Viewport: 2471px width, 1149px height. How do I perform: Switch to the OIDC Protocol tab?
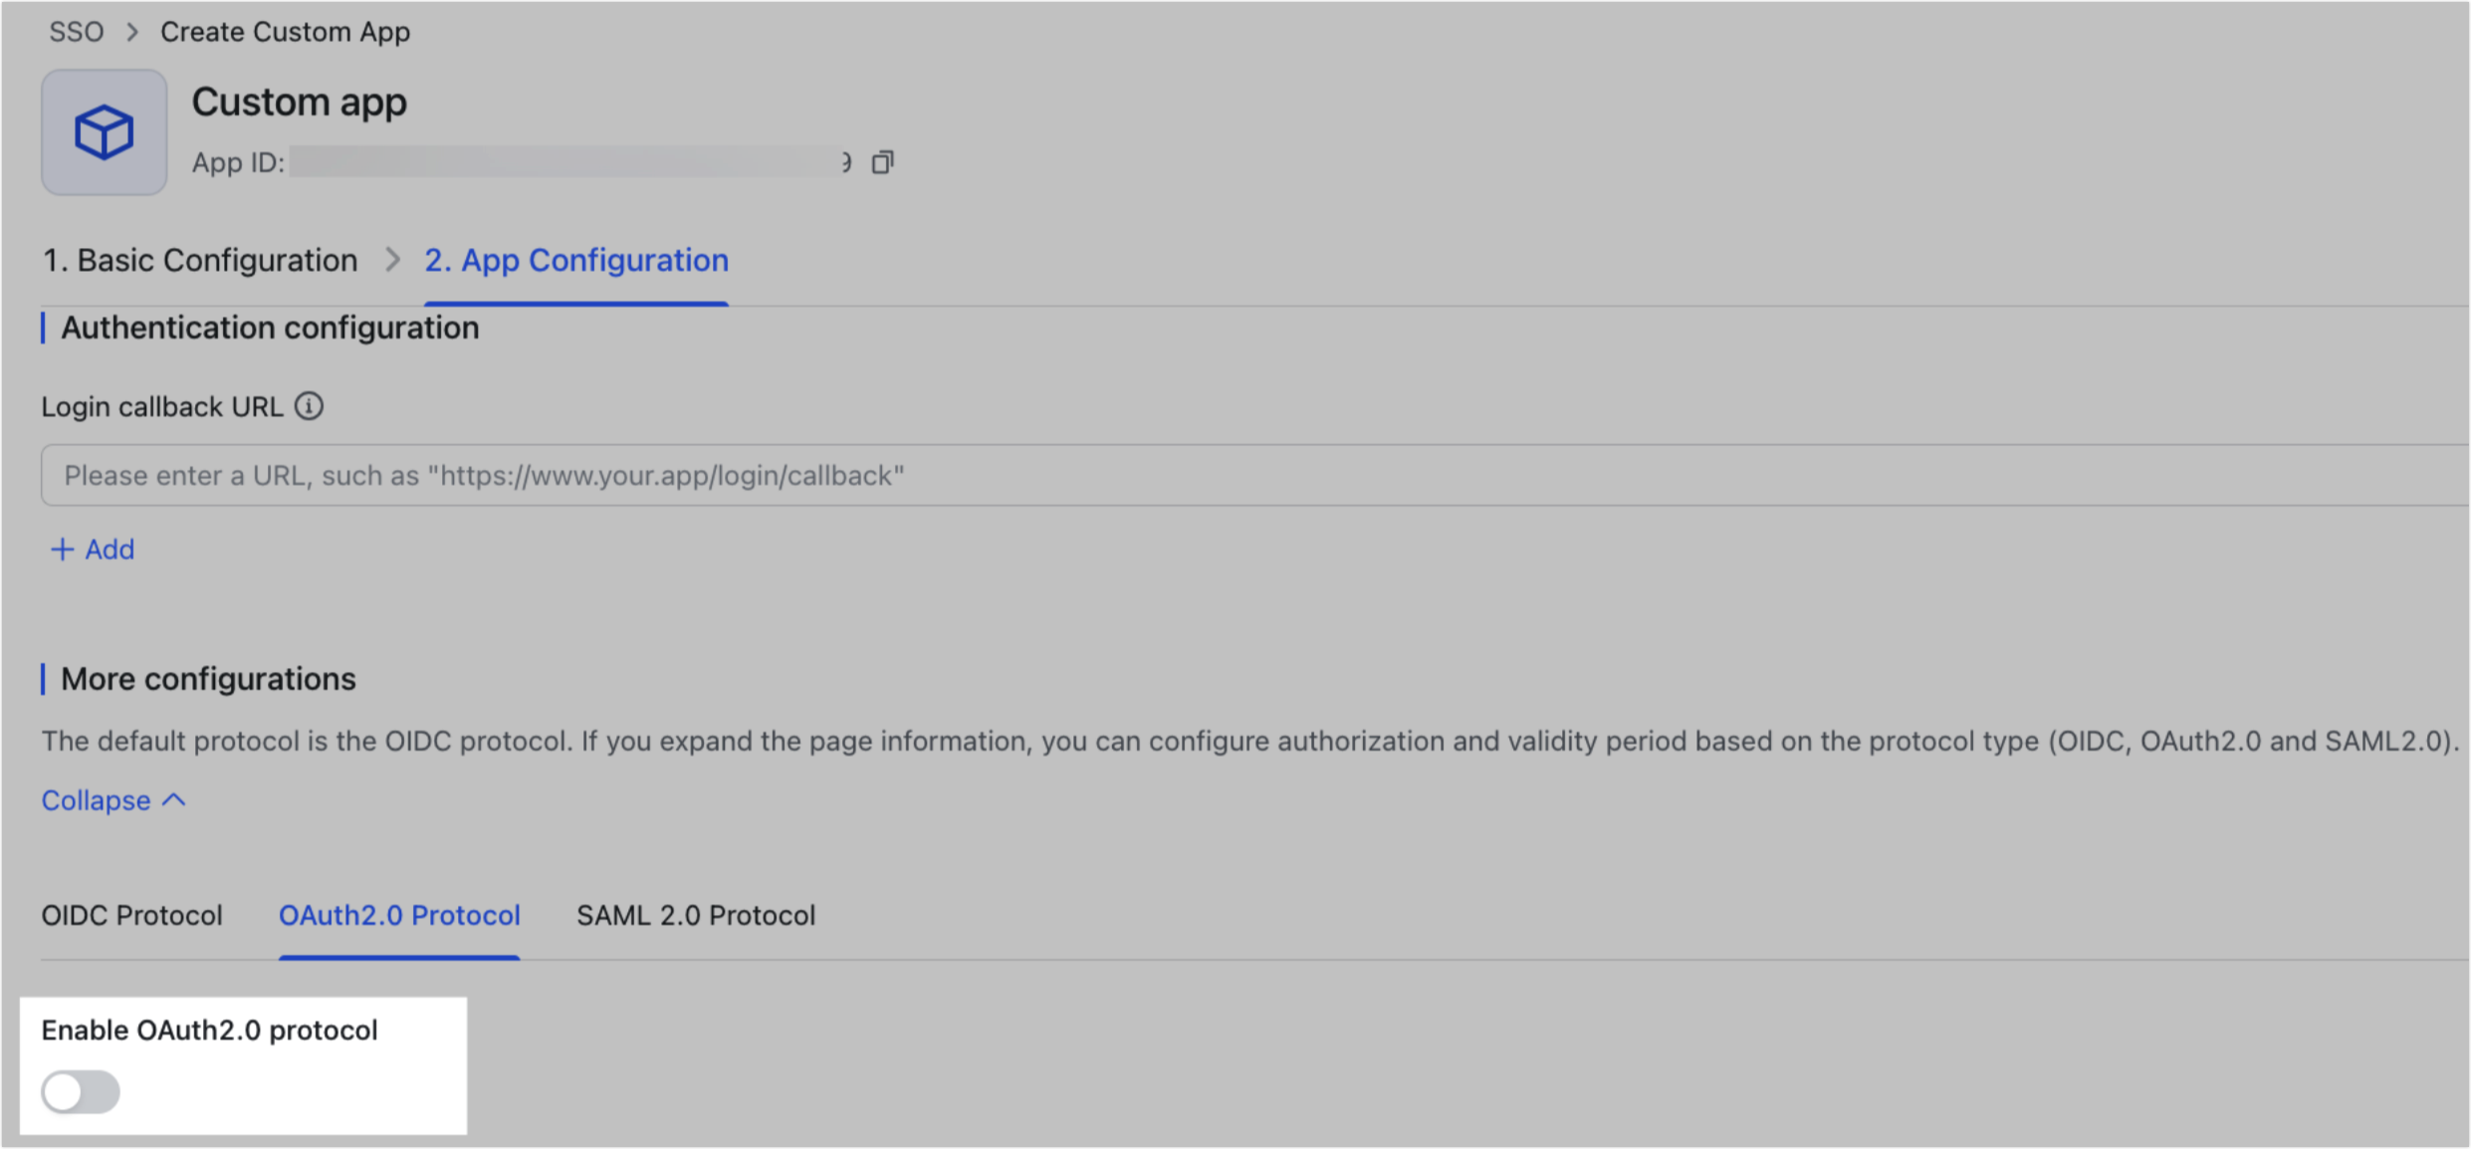(130, 915)
